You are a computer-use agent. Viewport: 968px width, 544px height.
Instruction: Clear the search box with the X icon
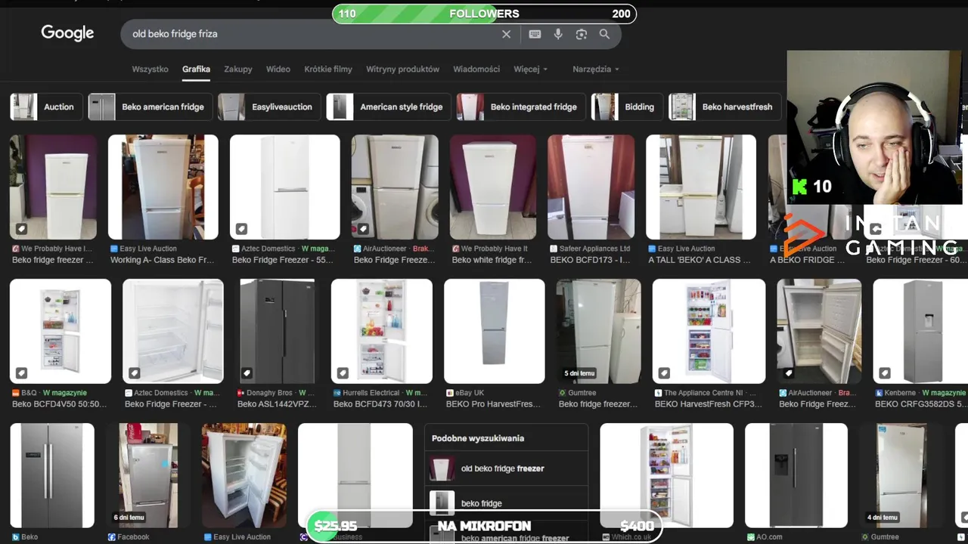506,34
